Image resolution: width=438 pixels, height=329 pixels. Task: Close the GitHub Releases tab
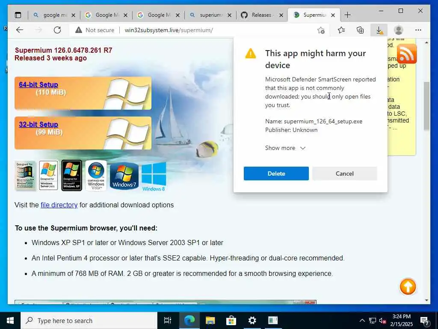[281, 15]
